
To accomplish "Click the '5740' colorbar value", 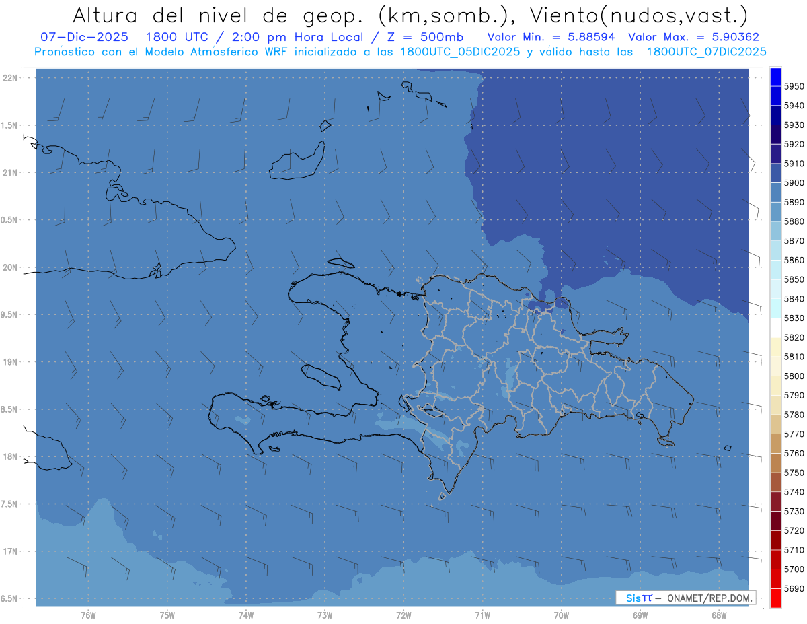I will (794, 493).
